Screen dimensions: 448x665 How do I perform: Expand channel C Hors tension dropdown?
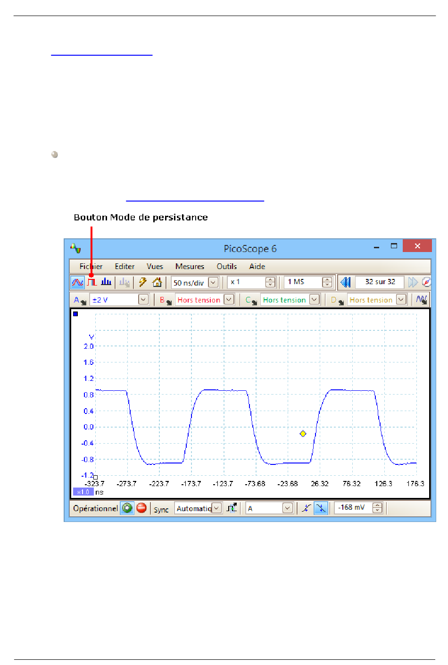(x=315, y=300)
